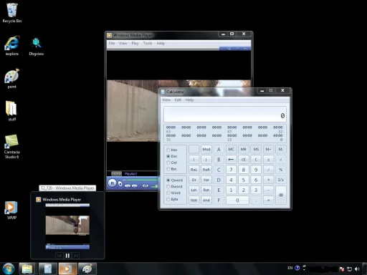Click the Paint taskbar button

(87, 269)
